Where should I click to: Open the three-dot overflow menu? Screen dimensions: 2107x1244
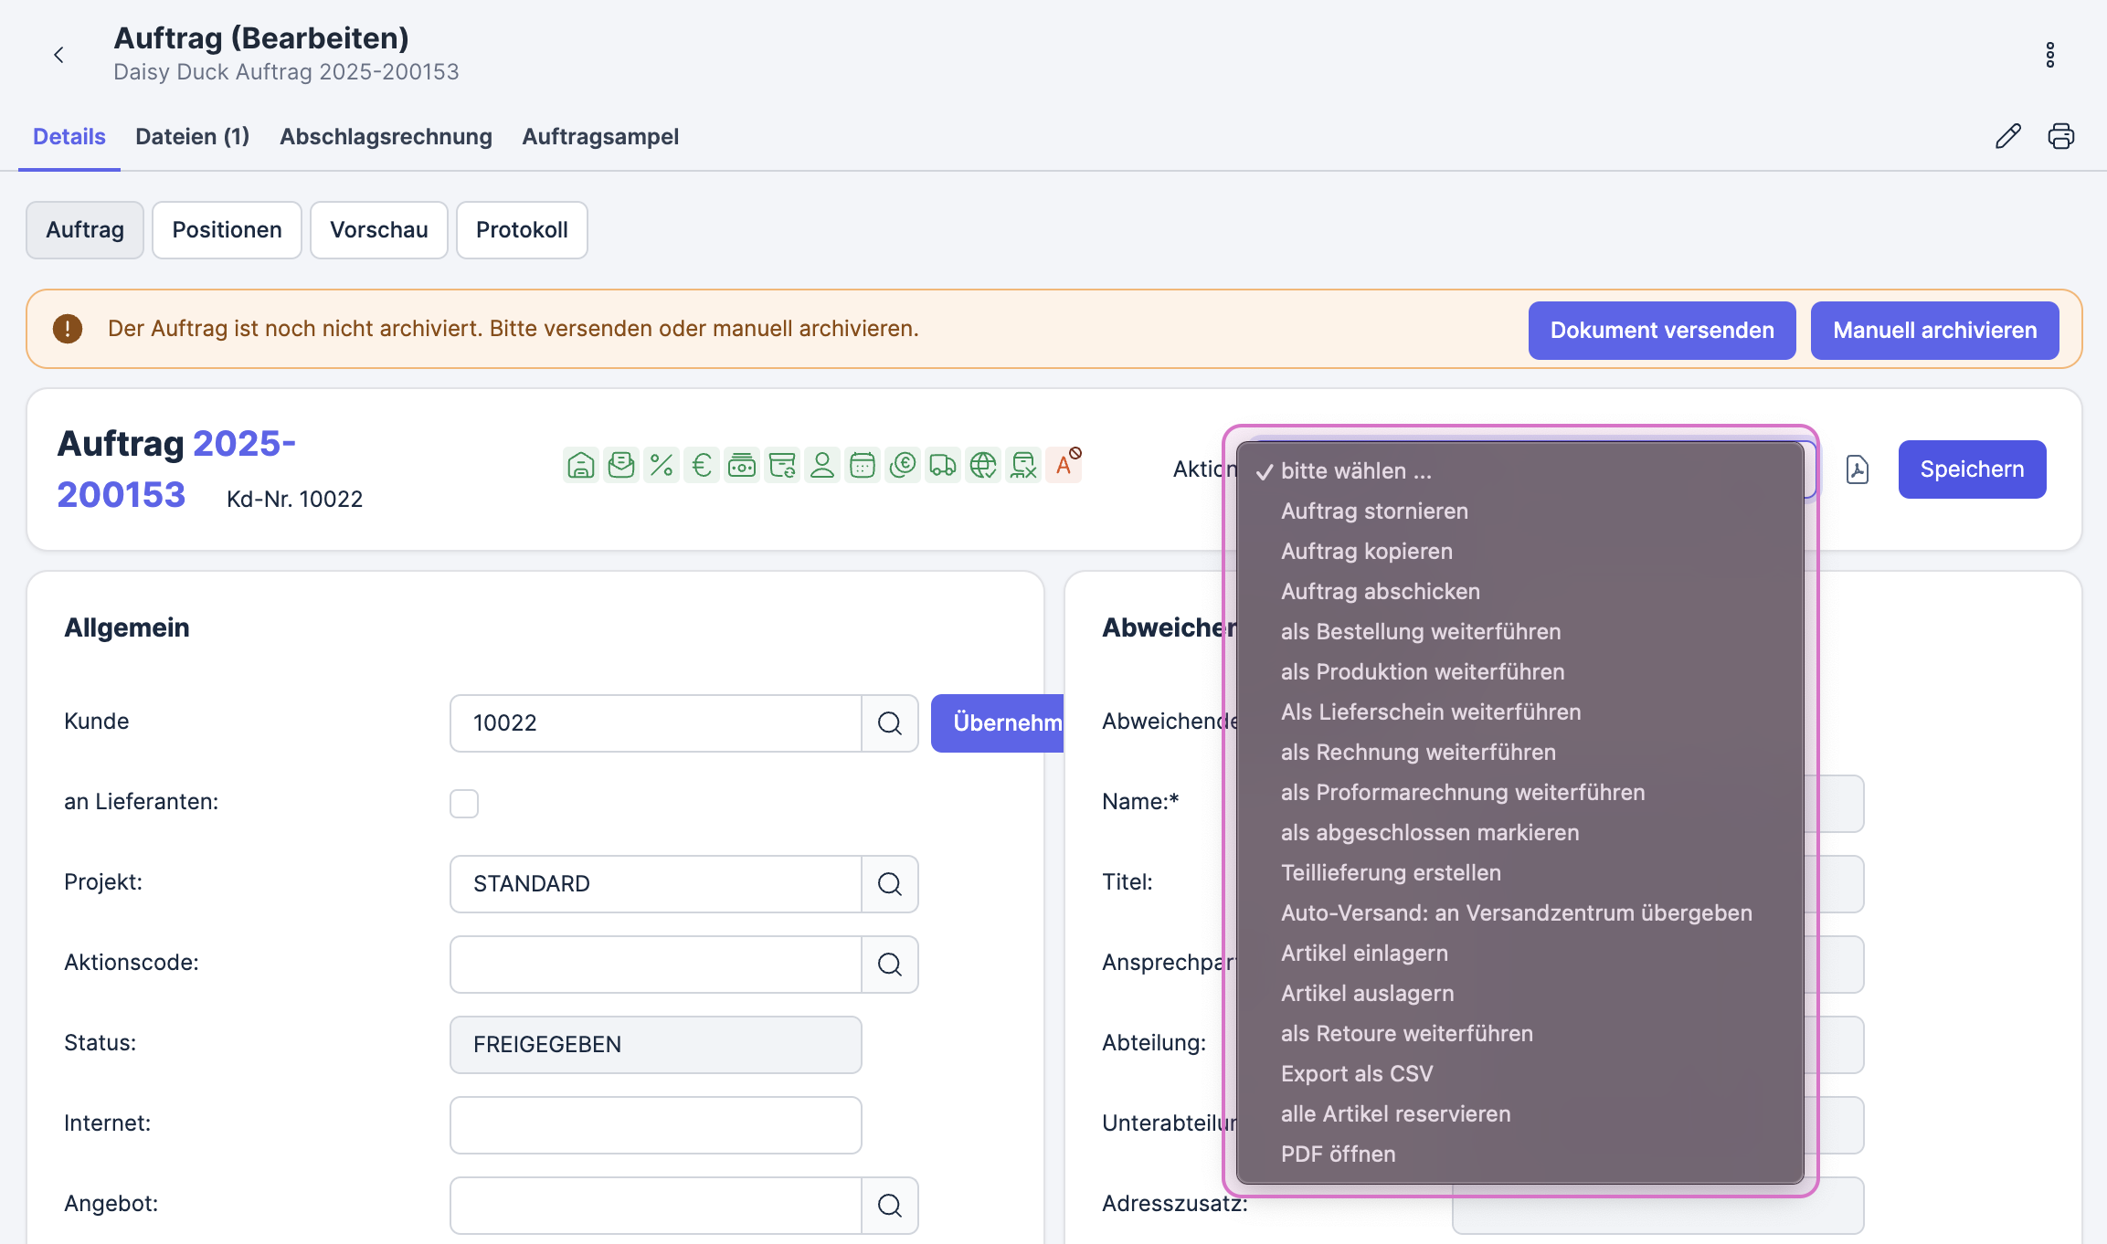2049,55
